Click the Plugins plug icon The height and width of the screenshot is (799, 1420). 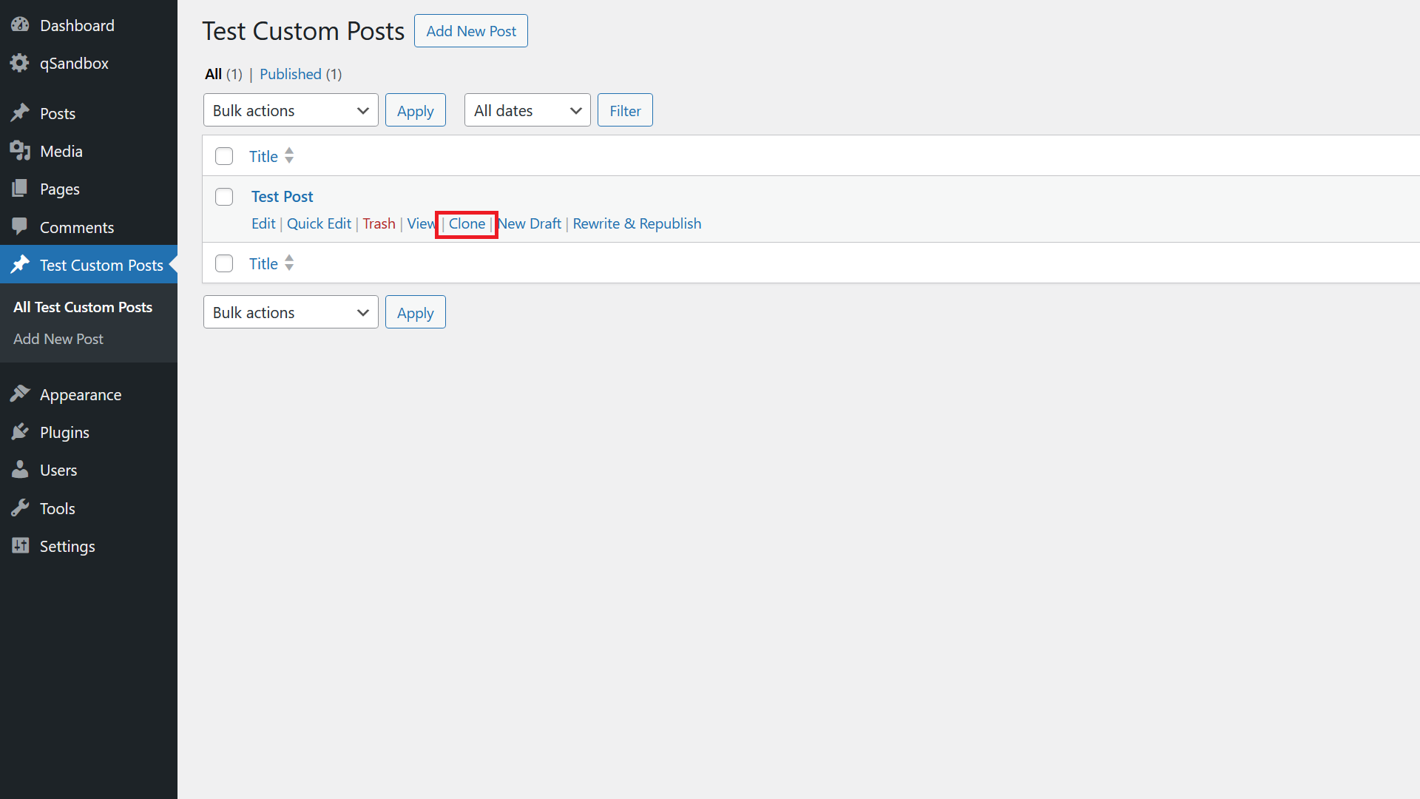pyautogui.click(x=20, y=432)
